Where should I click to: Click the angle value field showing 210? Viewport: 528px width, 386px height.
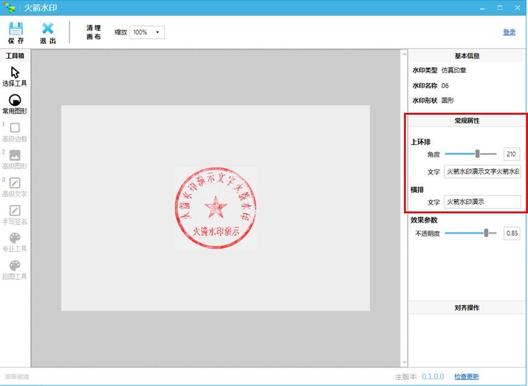point(511,154)
